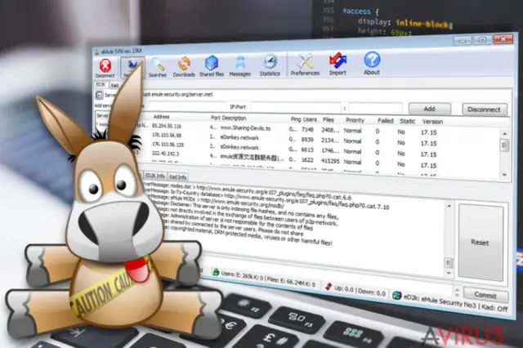
Task: Click the spinner arrows left of Commit
Action: coord(457,292)
